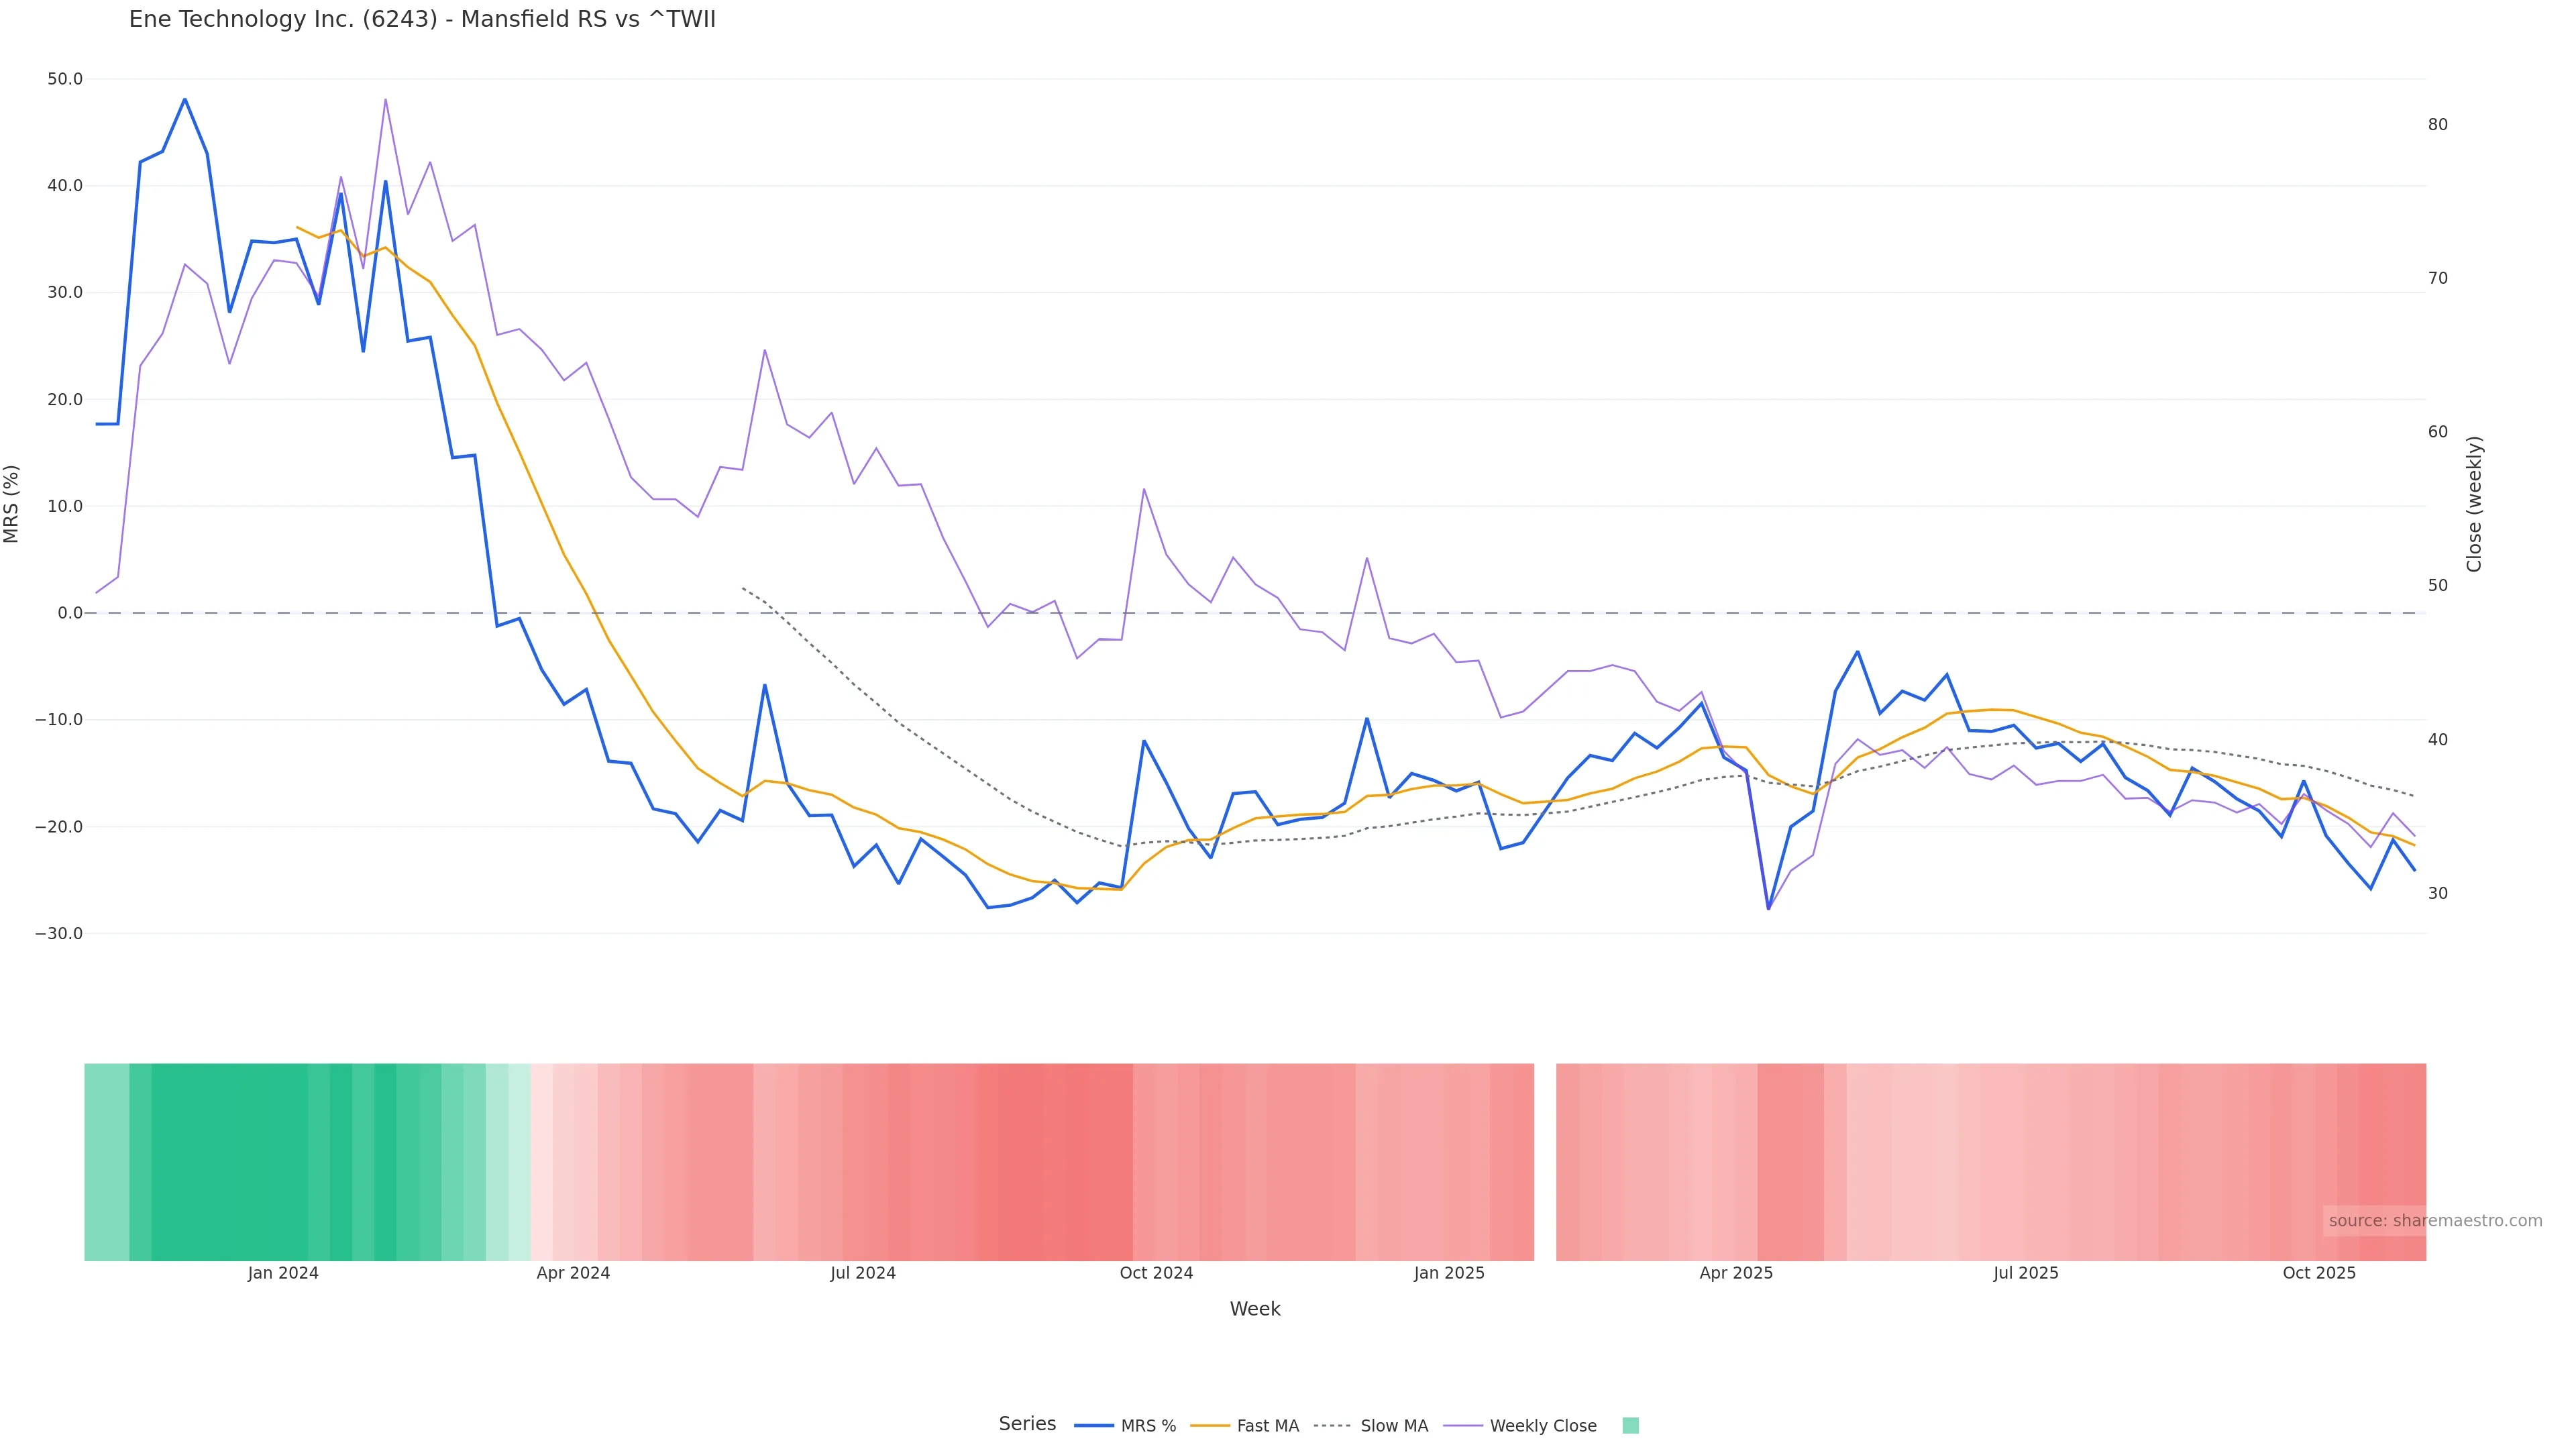Click the MRS (%) left axis title
The image size is (2576, 1449).
pos(12,504)
